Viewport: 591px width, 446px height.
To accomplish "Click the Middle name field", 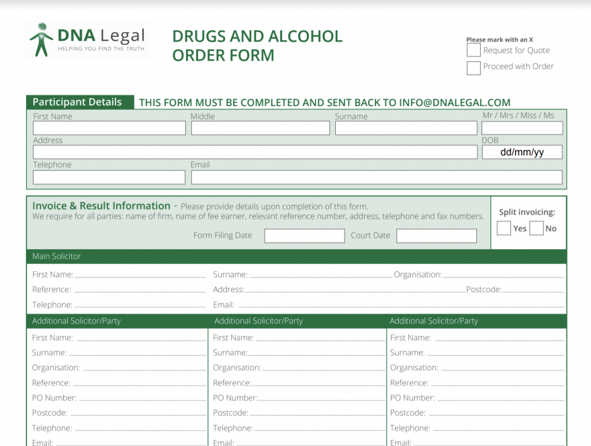I will coord(260,128).
